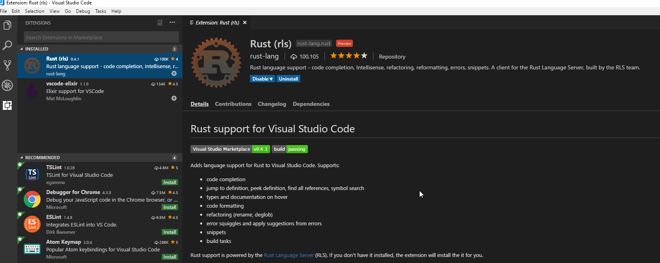Select the Extension: Rust (rls) editor tab
The image size is (660, 263).
tap(217, 22)
